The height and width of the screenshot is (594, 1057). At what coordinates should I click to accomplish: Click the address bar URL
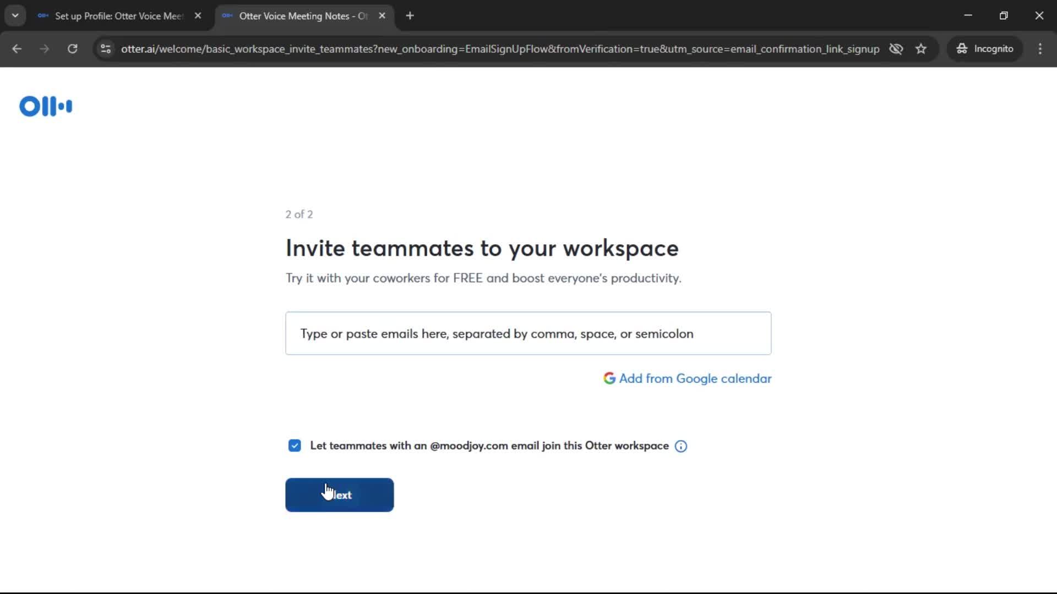(x=500, y=49)
